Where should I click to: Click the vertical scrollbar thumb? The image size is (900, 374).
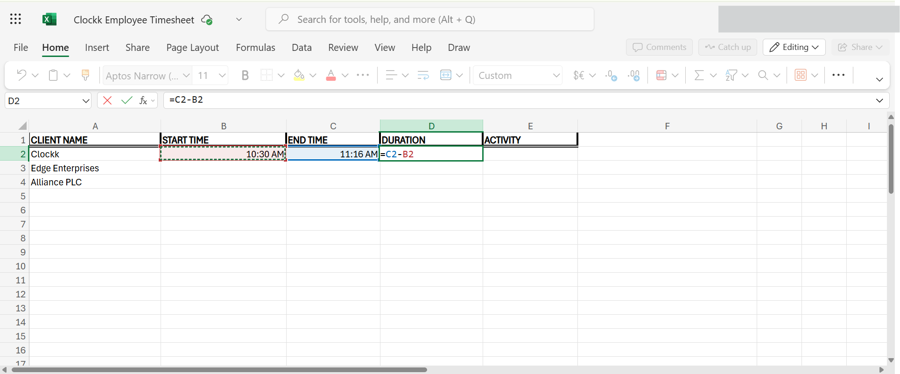pyautogui.click(x=891, y=159)
